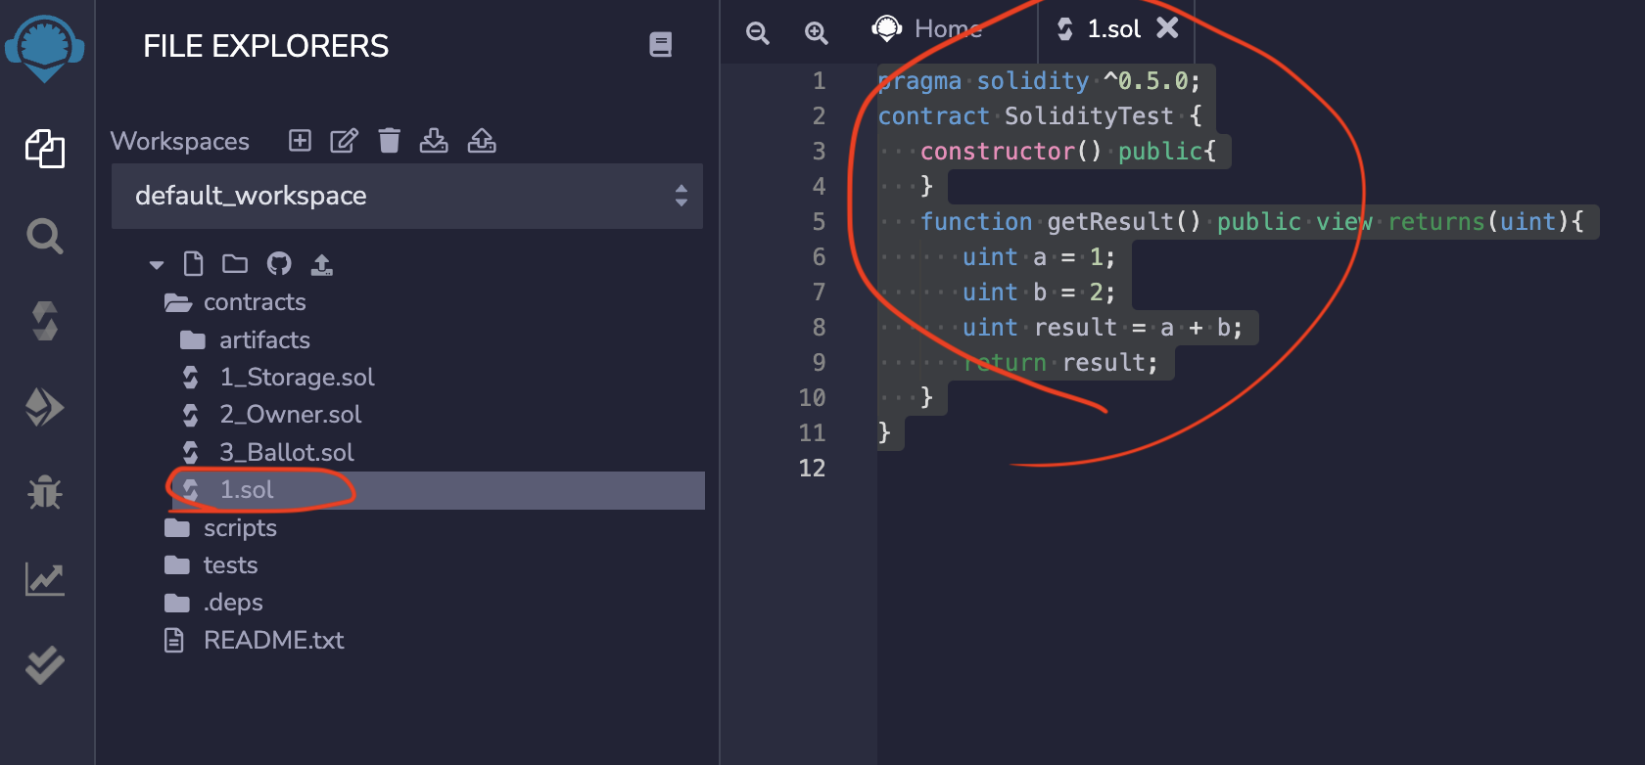Publish to GitHub gist icon
Screen dimensions: 1645x765
[279, 263]
